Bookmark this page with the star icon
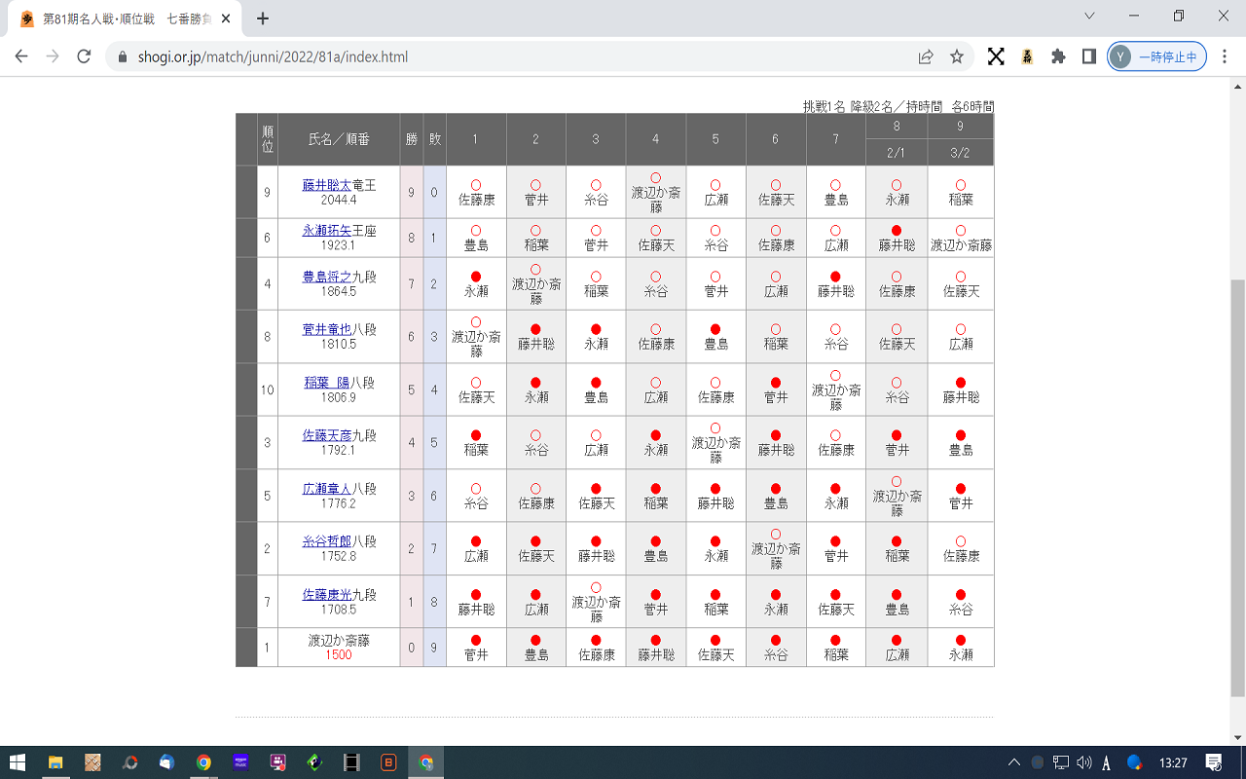This screenshot has width=1246, height=779. pyautogui.click(x=957, y=56)
